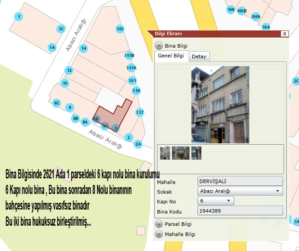Switch to the Detay tab
The image size is (299, 251).
pyautogui.click(x=199, y=56)
